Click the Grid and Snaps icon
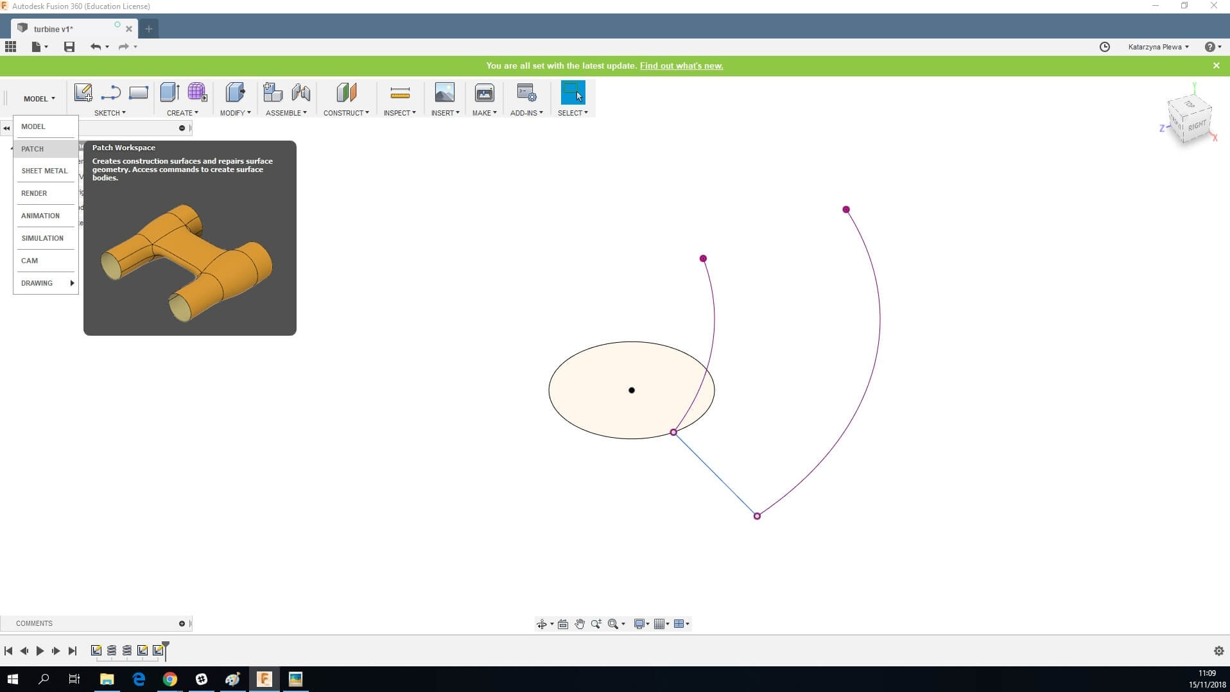The width and height of the screenshot is (1230, 692). click(659, 624)
